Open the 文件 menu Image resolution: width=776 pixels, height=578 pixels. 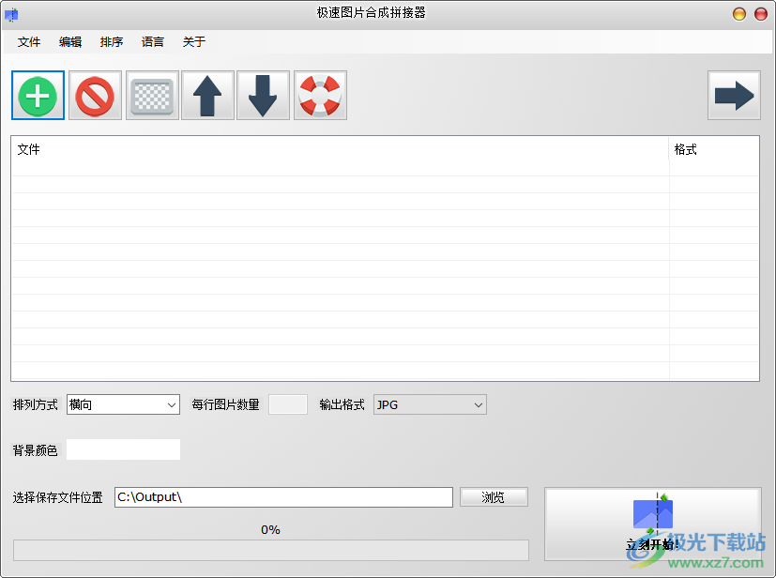coord(29,42)
